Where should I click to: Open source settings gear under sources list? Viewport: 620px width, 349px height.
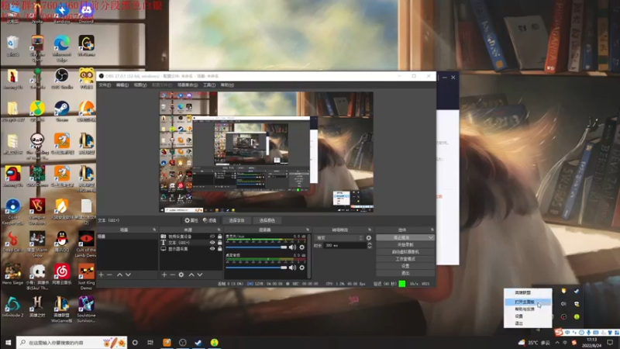tap(181, 275)
